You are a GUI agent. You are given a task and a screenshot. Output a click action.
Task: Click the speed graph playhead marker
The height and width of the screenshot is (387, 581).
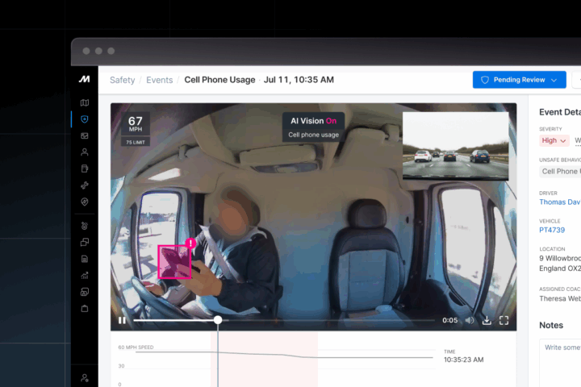click(218, 357)
